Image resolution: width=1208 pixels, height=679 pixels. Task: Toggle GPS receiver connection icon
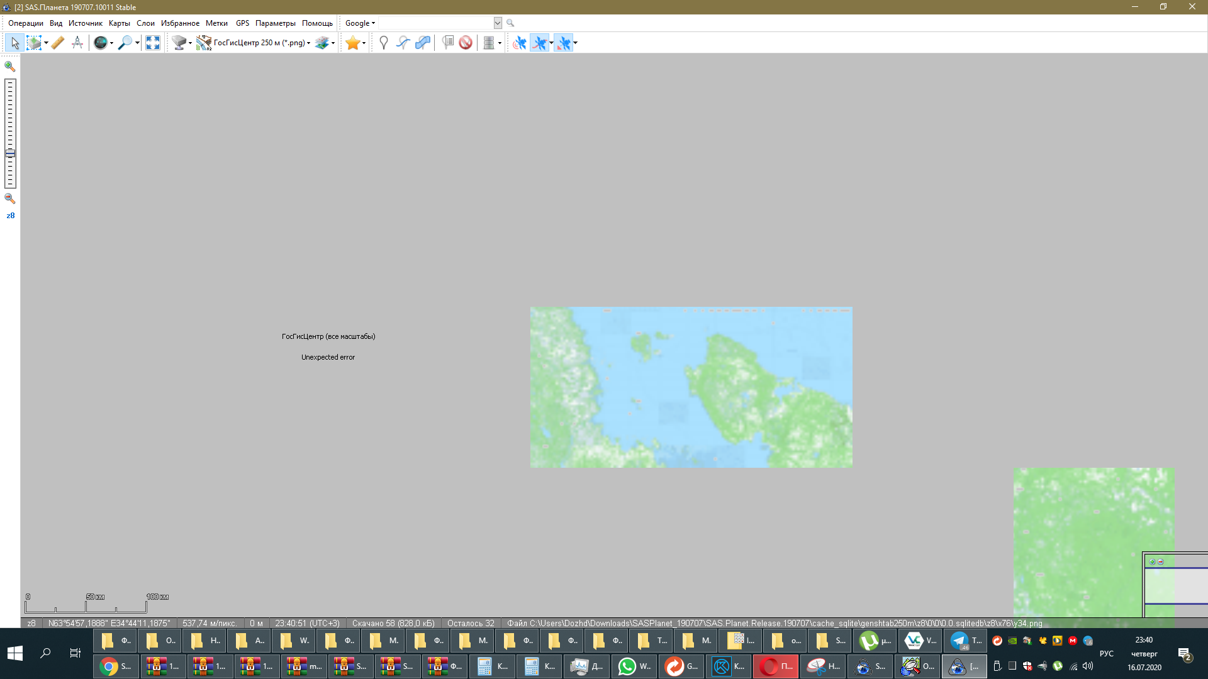pyautogui.click(x=520, y=43)
